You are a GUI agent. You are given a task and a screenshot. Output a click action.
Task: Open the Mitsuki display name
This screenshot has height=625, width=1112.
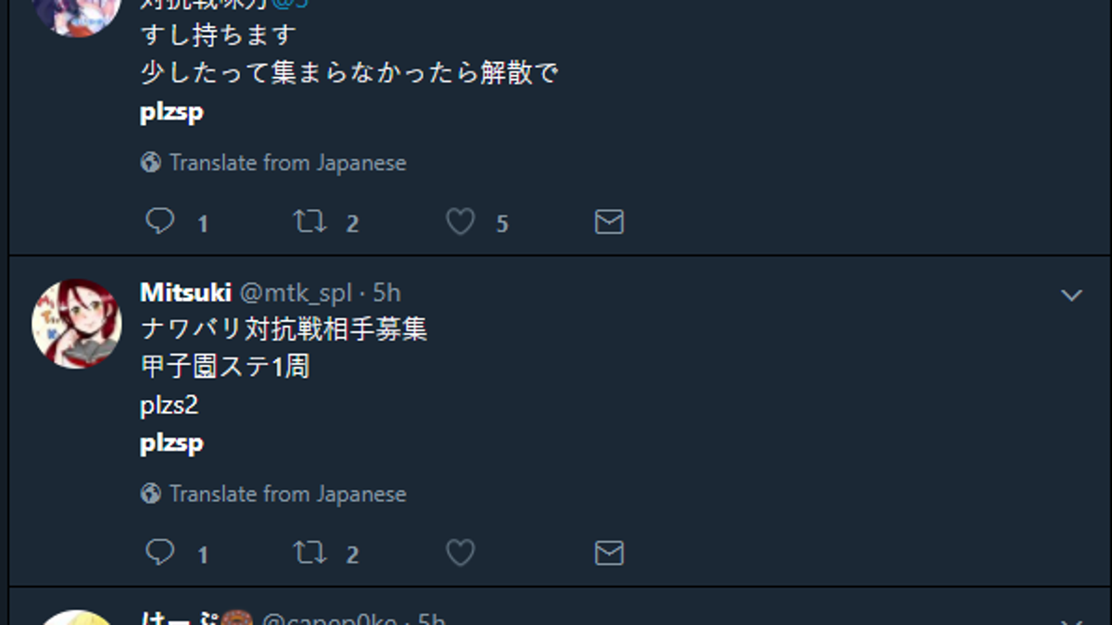coord(185,293)
